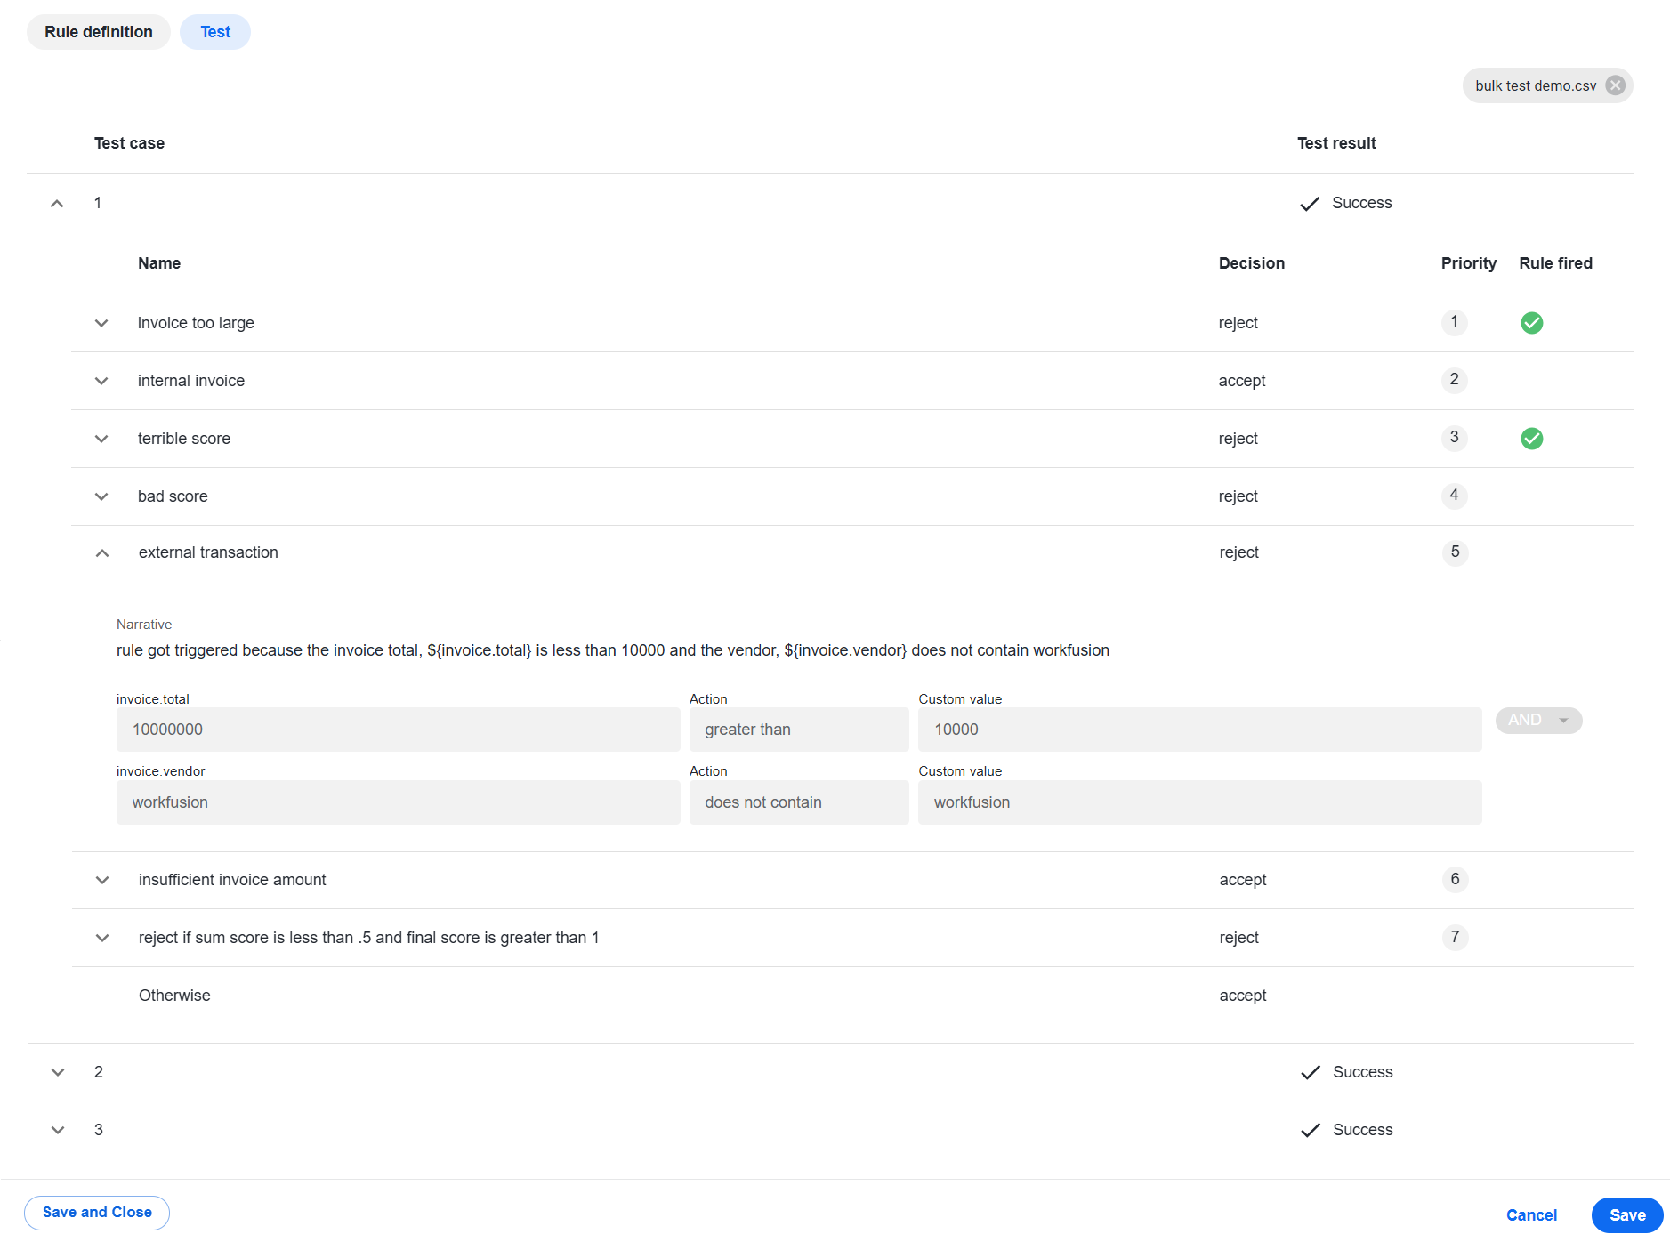Click the reject decision for invoice too large

point(1238,323)
